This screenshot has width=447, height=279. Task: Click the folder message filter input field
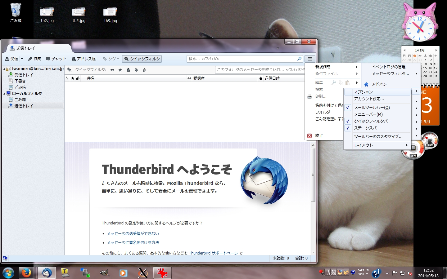tap(260, 70)
